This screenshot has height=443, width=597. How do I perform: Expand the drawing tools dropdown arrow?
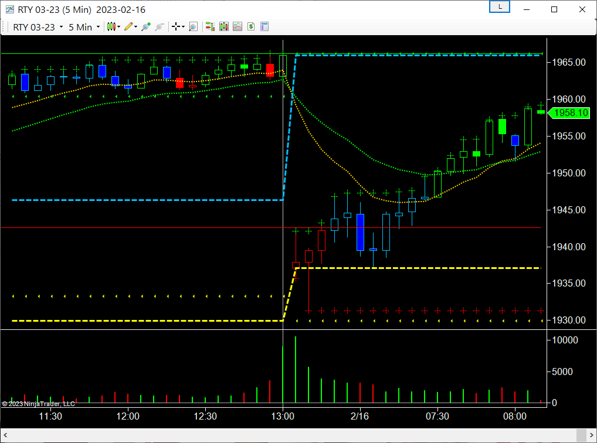(x=136, y=26)
